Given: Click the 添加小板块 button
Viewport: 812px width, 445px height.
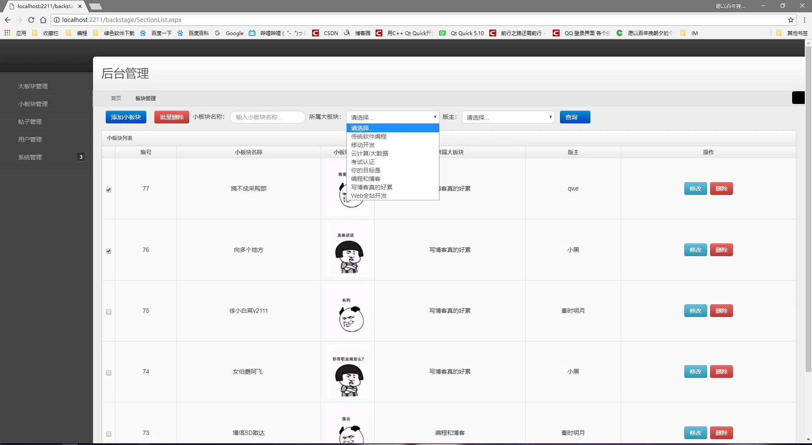Looking at the screenshot, I should click(126, 117).
